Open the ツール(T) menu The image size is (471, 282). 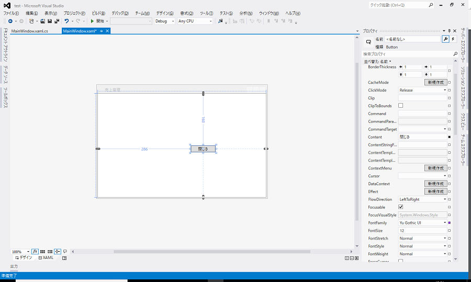[206, 13]
